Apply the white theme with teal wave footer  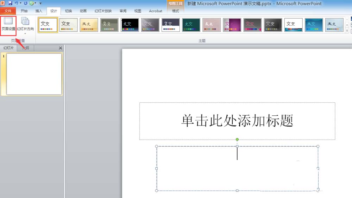pos(293,25)
